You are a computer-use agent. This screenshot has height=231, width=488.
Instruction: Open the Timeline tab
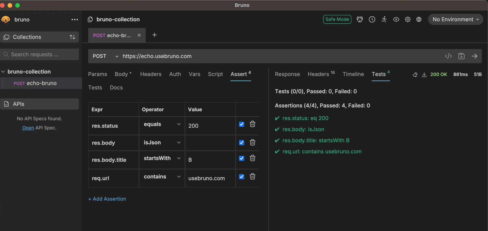click(x=353, y=74)
